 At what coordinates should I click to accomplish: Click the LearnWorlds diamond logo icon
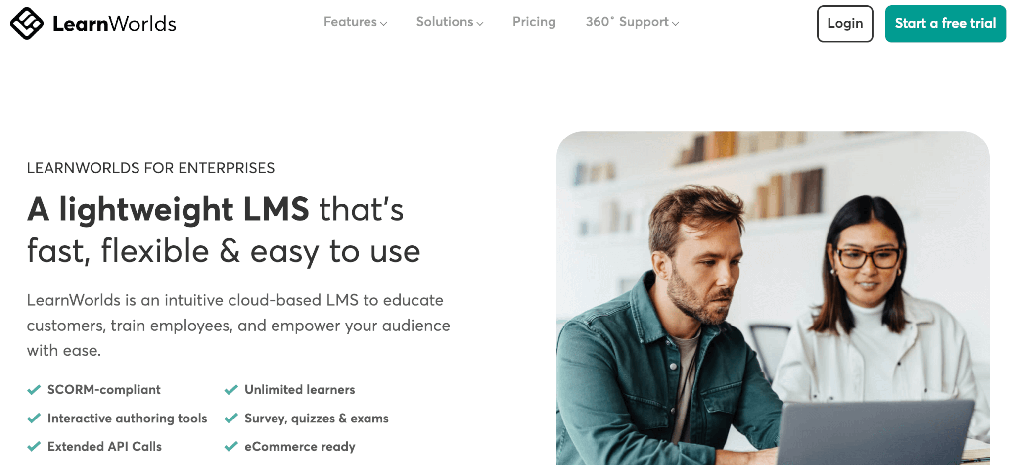[x=27, y=23]
